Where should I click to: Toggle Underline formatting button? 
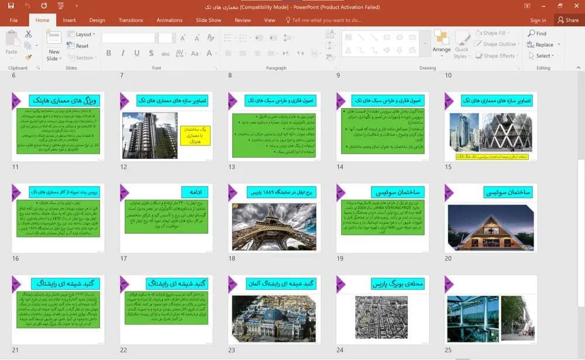pyautogui.click(x=137, y=53)
